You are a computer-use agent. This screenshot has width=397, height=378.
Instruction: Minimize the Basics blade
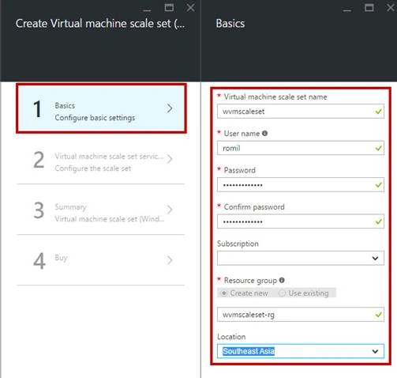click(347, 9)
